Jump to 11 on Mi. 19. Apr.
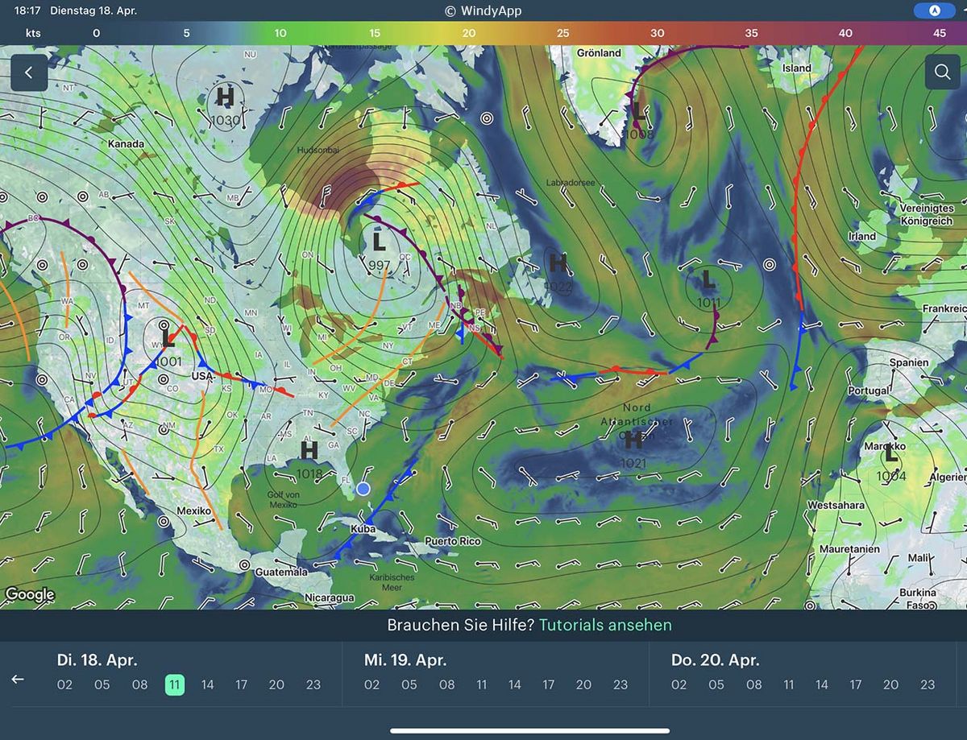Image resolution: width=967 pixels, height=740 pixels. [481, 685]
